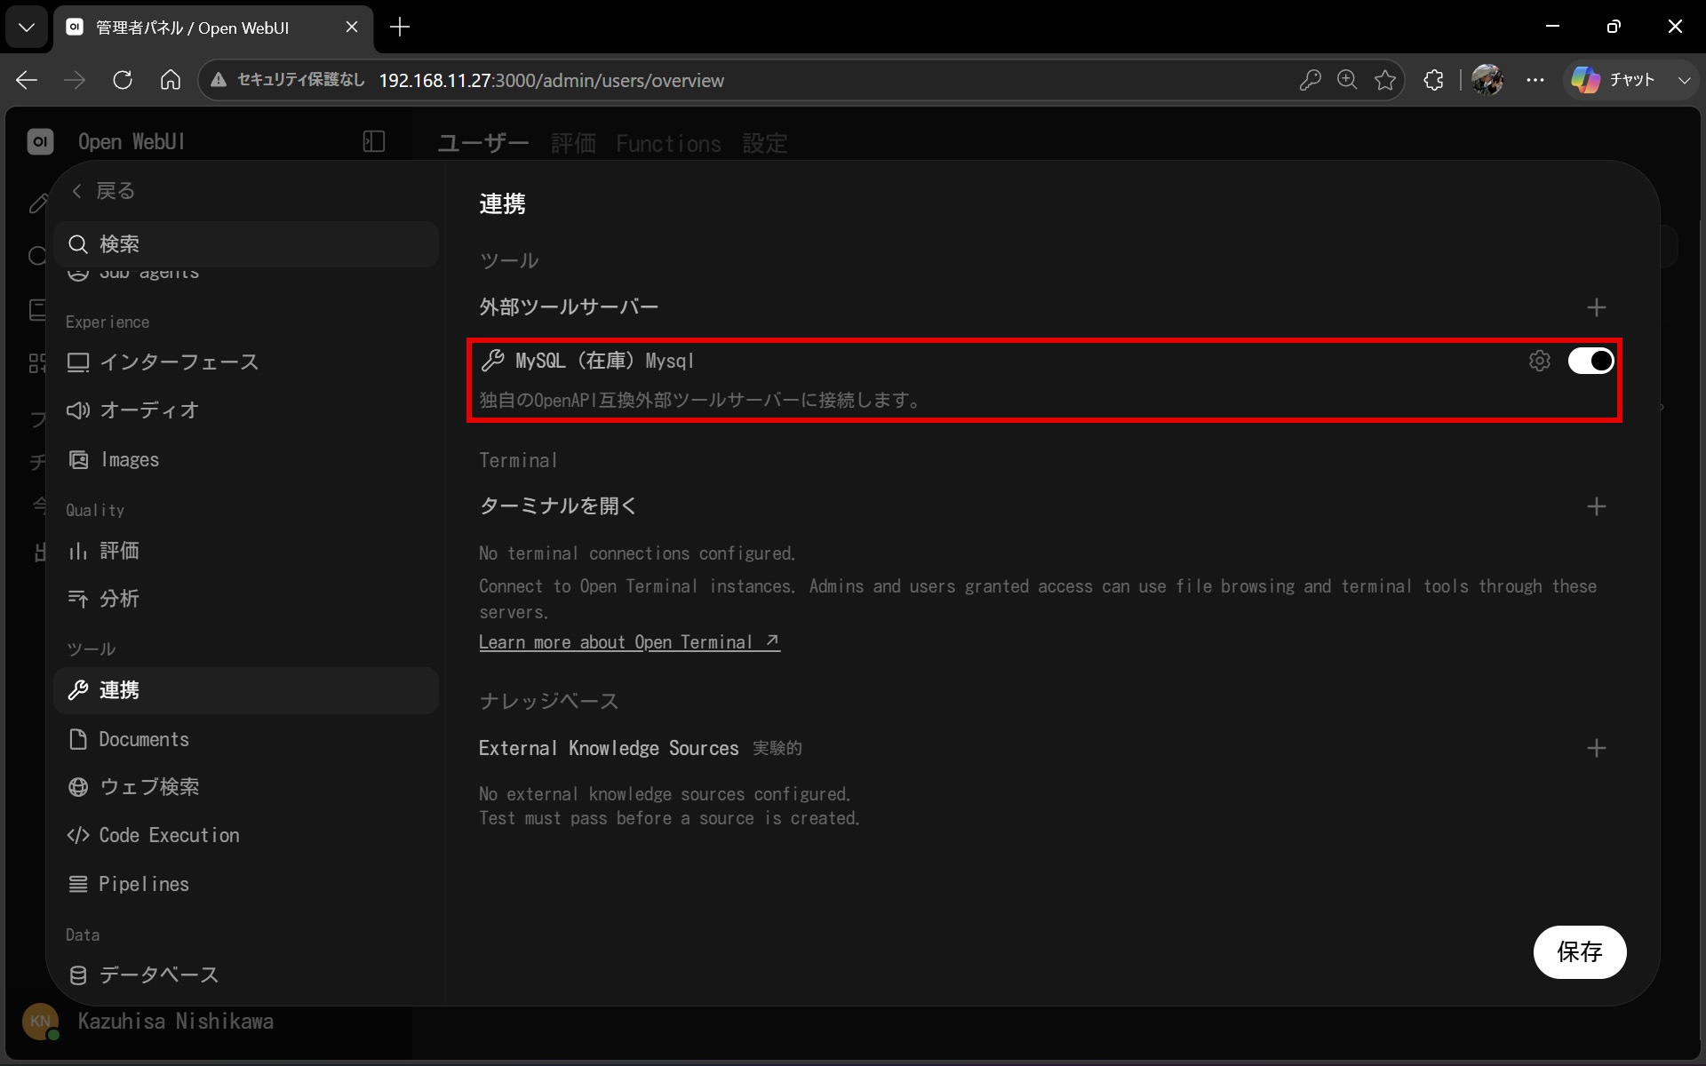
Task: Reload the page in the browser
Action: coord(123,80)
